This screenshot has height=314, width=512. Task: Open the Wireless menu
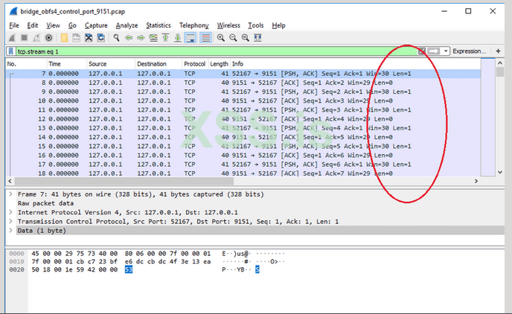(x=228, y=25)
